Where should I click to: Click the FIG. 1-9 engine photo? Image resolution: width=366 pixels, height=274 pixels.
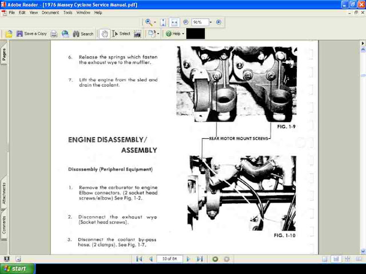pyautogui.click(x=237, y=84)
